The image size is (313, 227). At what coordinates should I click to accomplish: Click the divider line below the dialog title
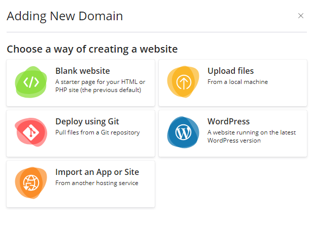coord(156,32)
